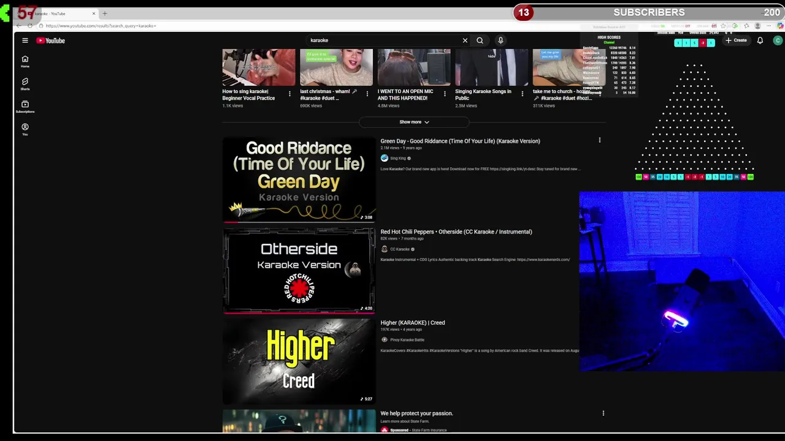This screenshot has height=441, width=785.
Task: Open menu for Singing Karaoke Songs short
Action: [x=523, y=94]
